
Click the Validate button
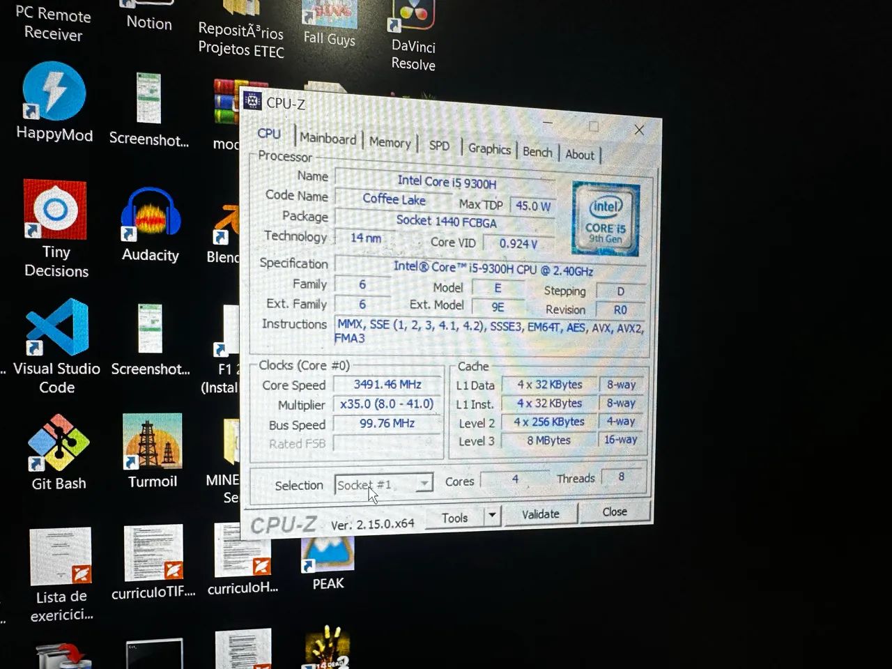point(541,514)
